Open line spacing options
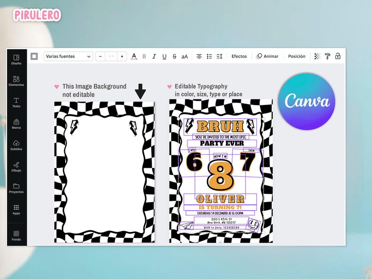 point(219,56)
